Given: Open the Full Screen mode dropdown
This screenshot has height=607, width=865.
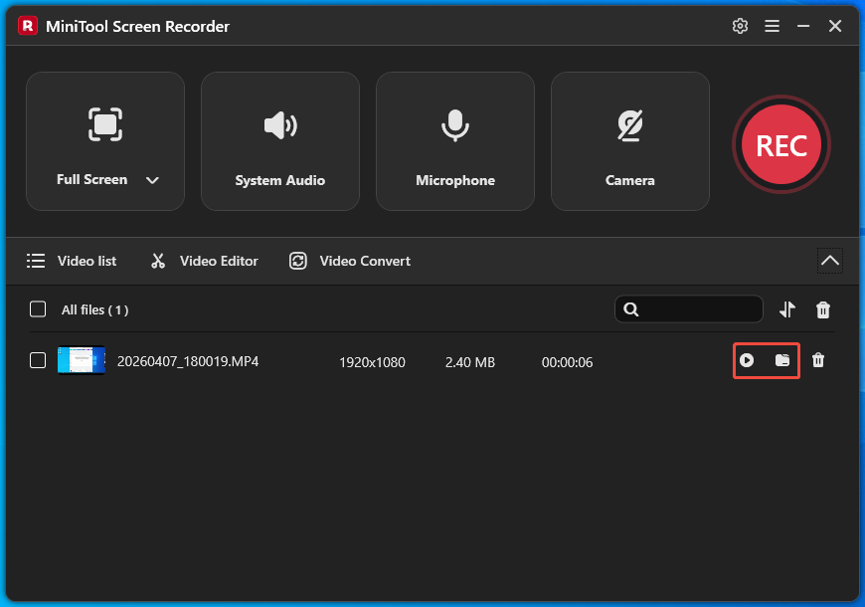Looking at the screenshot, I should (x=152, y=180).
